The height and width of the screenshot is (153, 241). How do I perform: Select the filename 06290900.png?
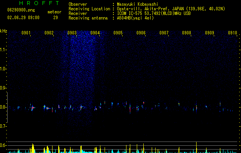tap(21, 10)
